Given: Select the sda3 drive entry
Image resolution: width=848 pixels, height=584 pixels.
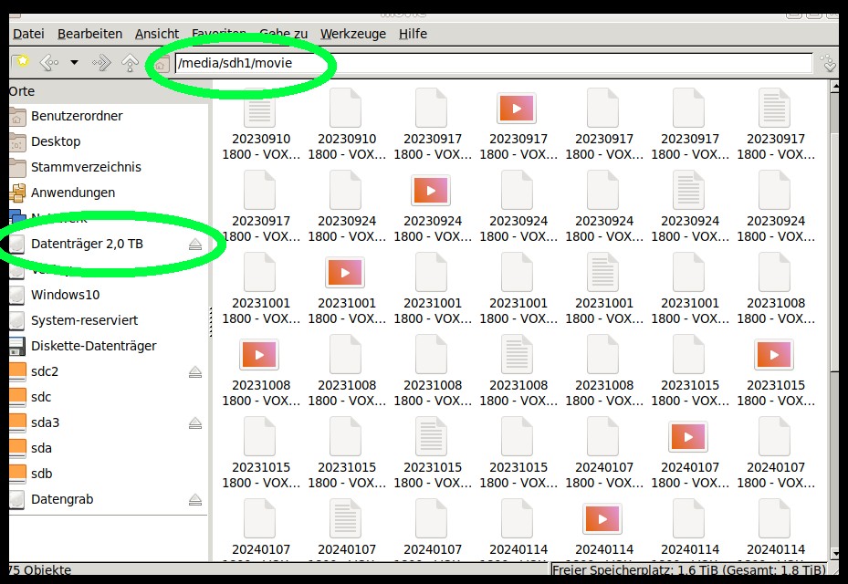Looking at the screenshot, I should pyautogui.click(x=108, y=422).
